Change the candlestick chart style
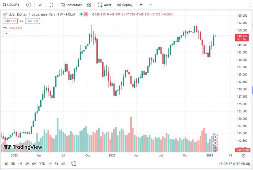 [51, 5]
